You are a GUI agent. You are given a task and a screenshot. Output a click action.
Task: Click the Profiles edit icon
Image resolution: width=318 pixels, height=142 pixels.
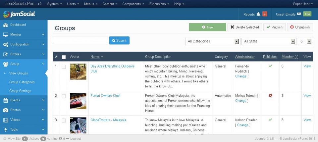[6, 54]
